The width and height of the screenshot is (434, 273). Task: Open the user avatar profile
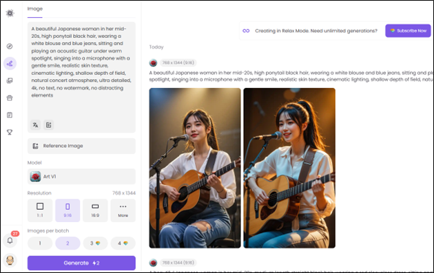point(10,260)
